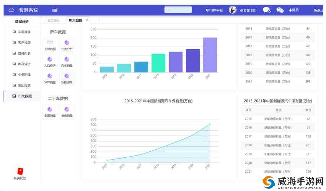Click the 数目 column header
This screenshot has width=326, height=191.
[x=308, y=110]
